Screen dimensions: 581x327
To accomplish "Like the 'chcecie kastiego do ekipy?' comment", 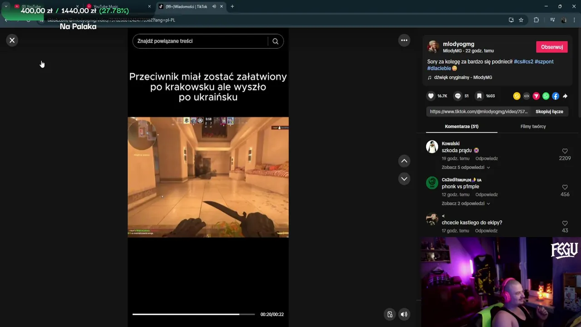I will click(x=565, y=223).
